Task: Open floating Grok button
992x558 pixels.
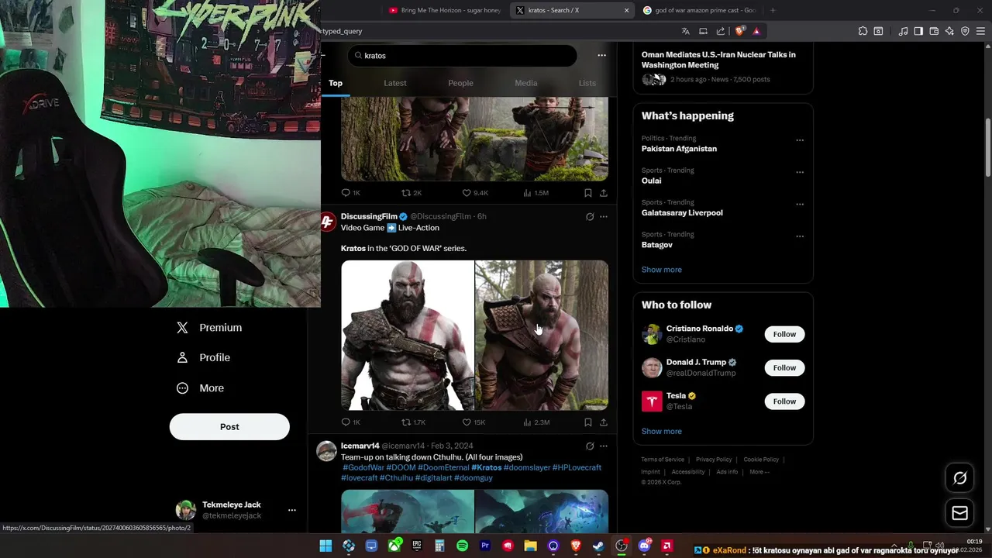Action: tap(959, 478)
